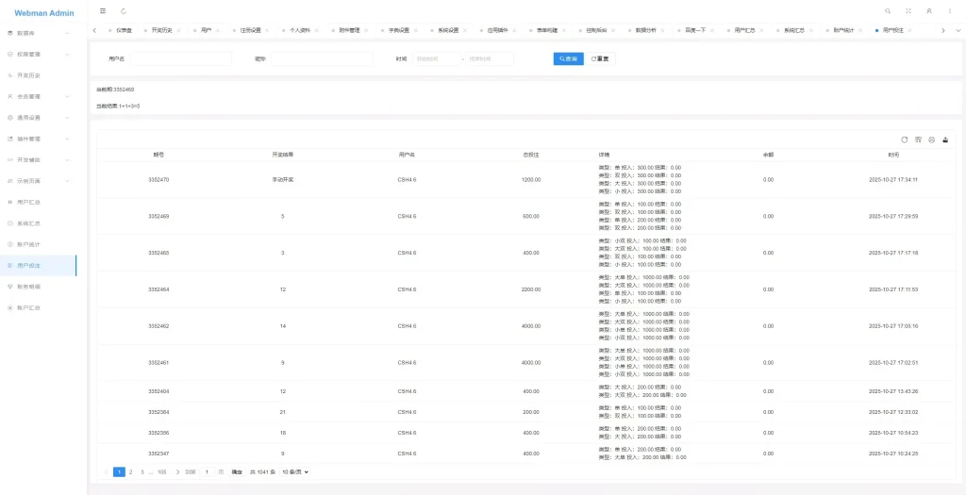Click the blue 查询 search button
Image resolution: width=966 pixels, height=495 pixels.
568,58
